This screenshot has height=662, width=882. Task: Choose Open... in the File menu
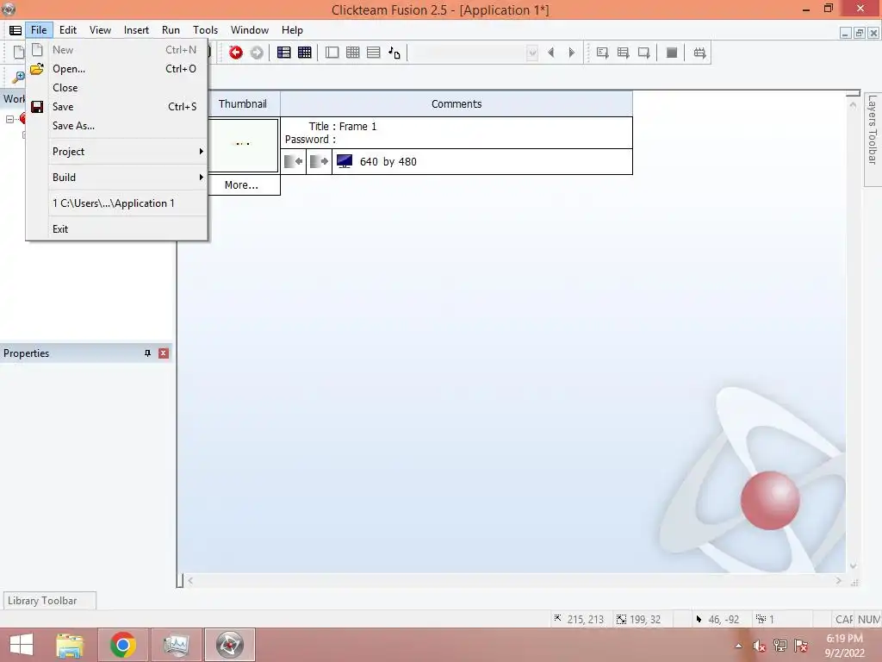(117, 69)
